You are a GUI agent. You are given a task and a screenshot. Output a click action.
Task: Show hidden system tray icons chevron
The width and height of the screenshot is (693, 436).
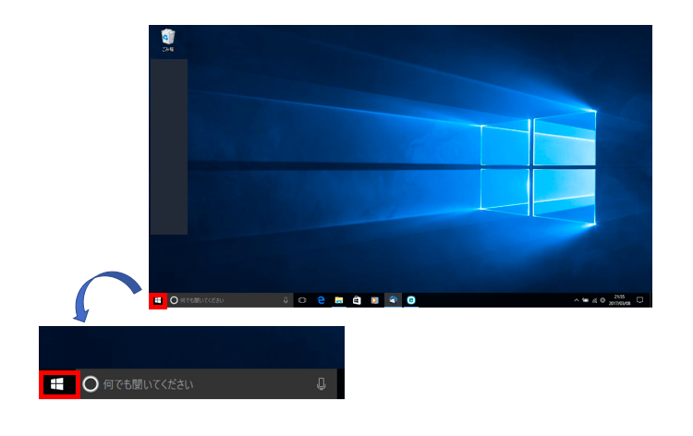pos(577,300)
